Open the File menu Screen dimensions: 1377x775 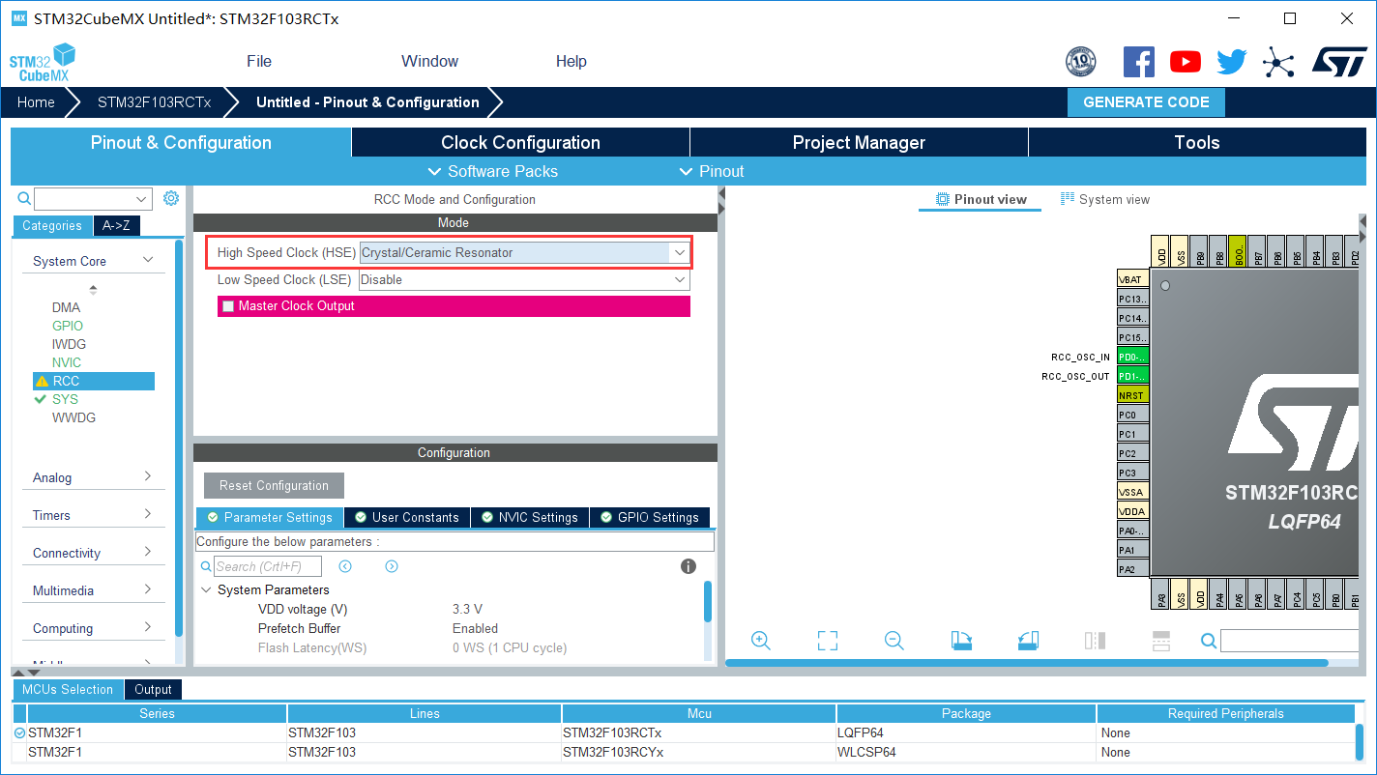259,61
